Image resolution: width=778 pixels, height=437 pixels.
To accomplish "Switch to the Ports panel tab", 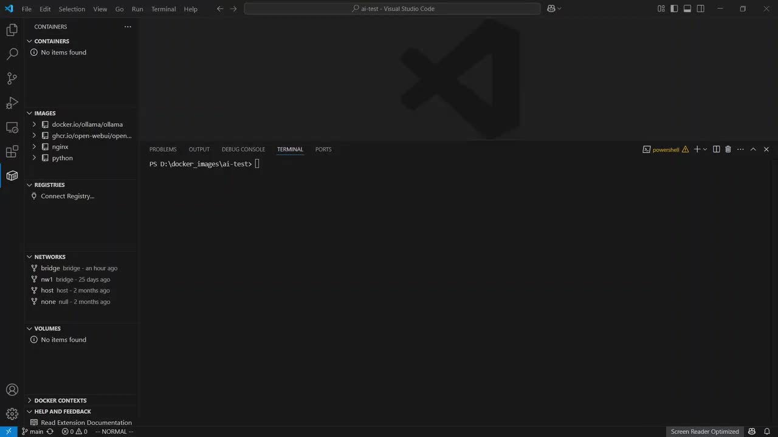I will [x=323, y=149].
